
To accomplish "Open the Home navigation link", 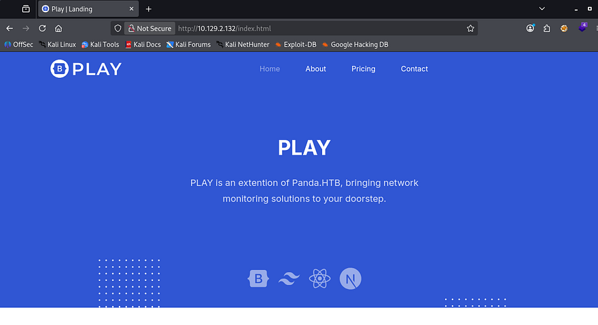I will pyautogui.click(x=270, y=69).
